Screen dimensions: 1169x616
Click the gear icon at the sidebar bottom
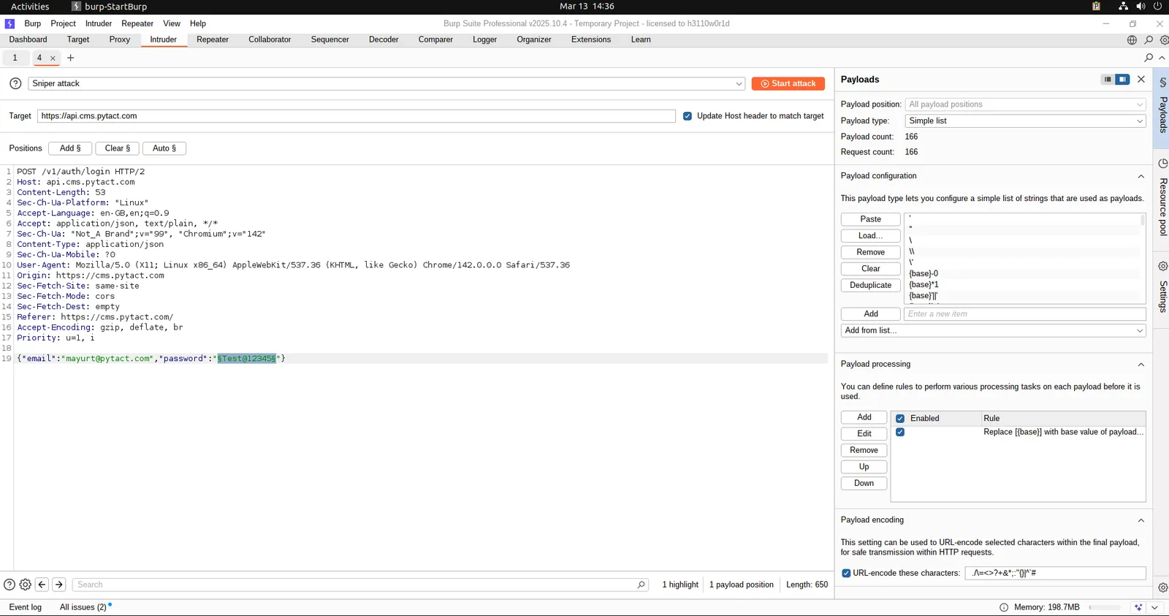point(1163,588)
